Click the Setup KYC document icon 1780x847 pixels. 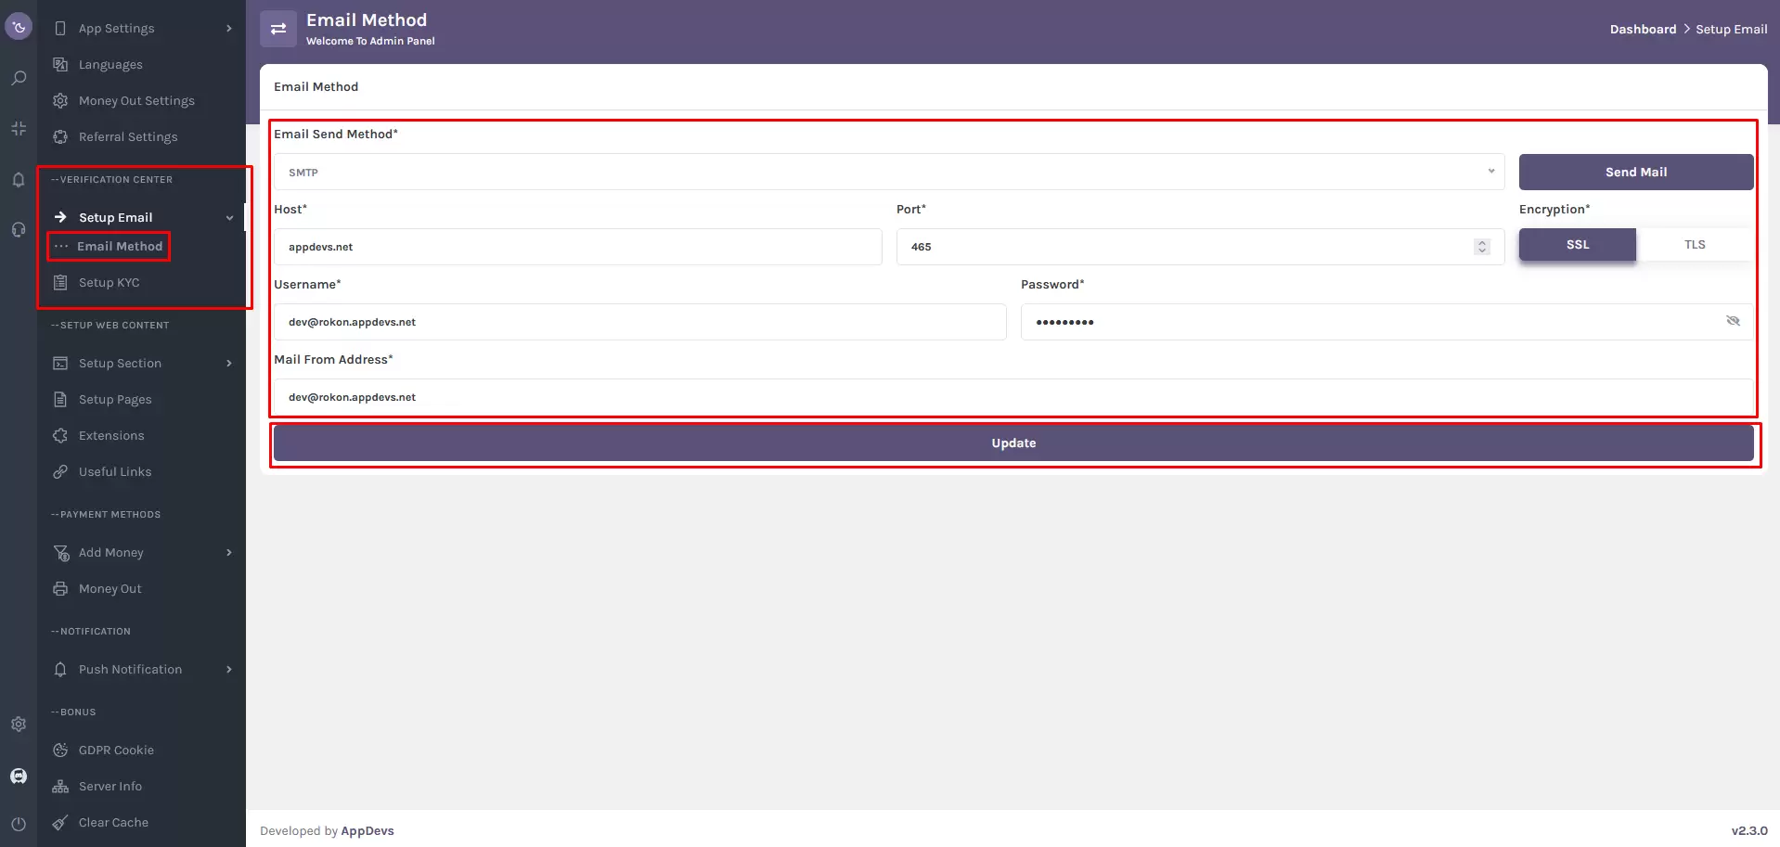[60, 282]
